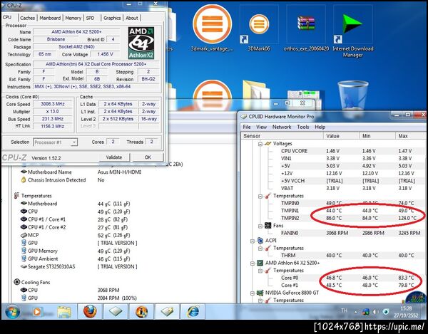This screenshot has width=428, height=334.
Task: Open the View menu in Hardware Monitor
Action: 261,127
